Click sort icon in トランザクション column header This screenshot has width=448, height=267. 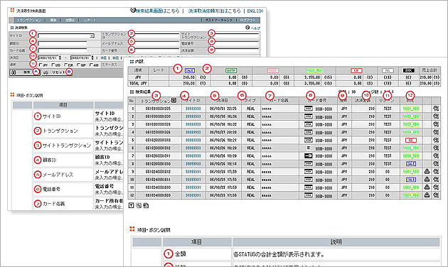(174, 100)
